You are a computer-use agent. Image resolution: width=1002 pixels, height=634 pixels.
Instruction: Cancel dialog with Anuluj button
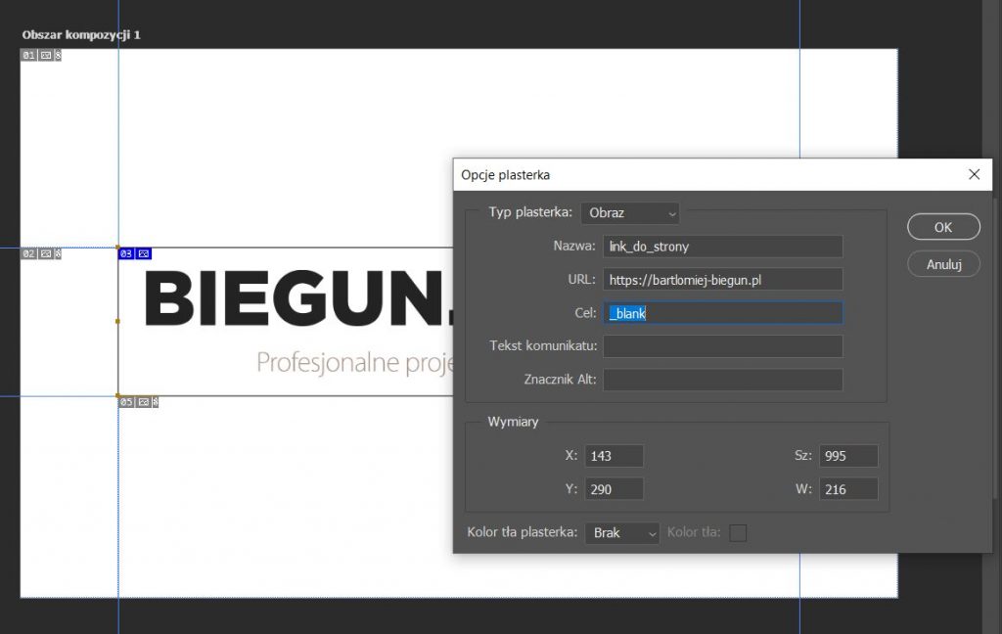tap(943, 264)
